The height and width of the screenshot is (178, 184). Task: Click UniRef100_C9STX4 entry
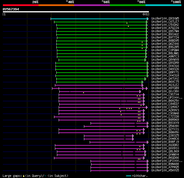click(165, 95)
